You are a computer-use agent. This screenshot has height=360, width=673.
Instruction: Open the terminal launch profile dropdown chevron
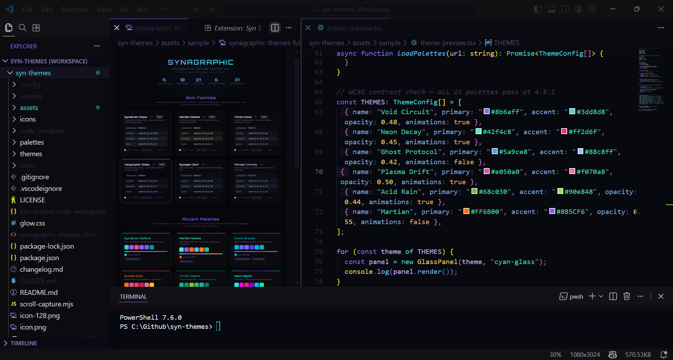point(601,296)
